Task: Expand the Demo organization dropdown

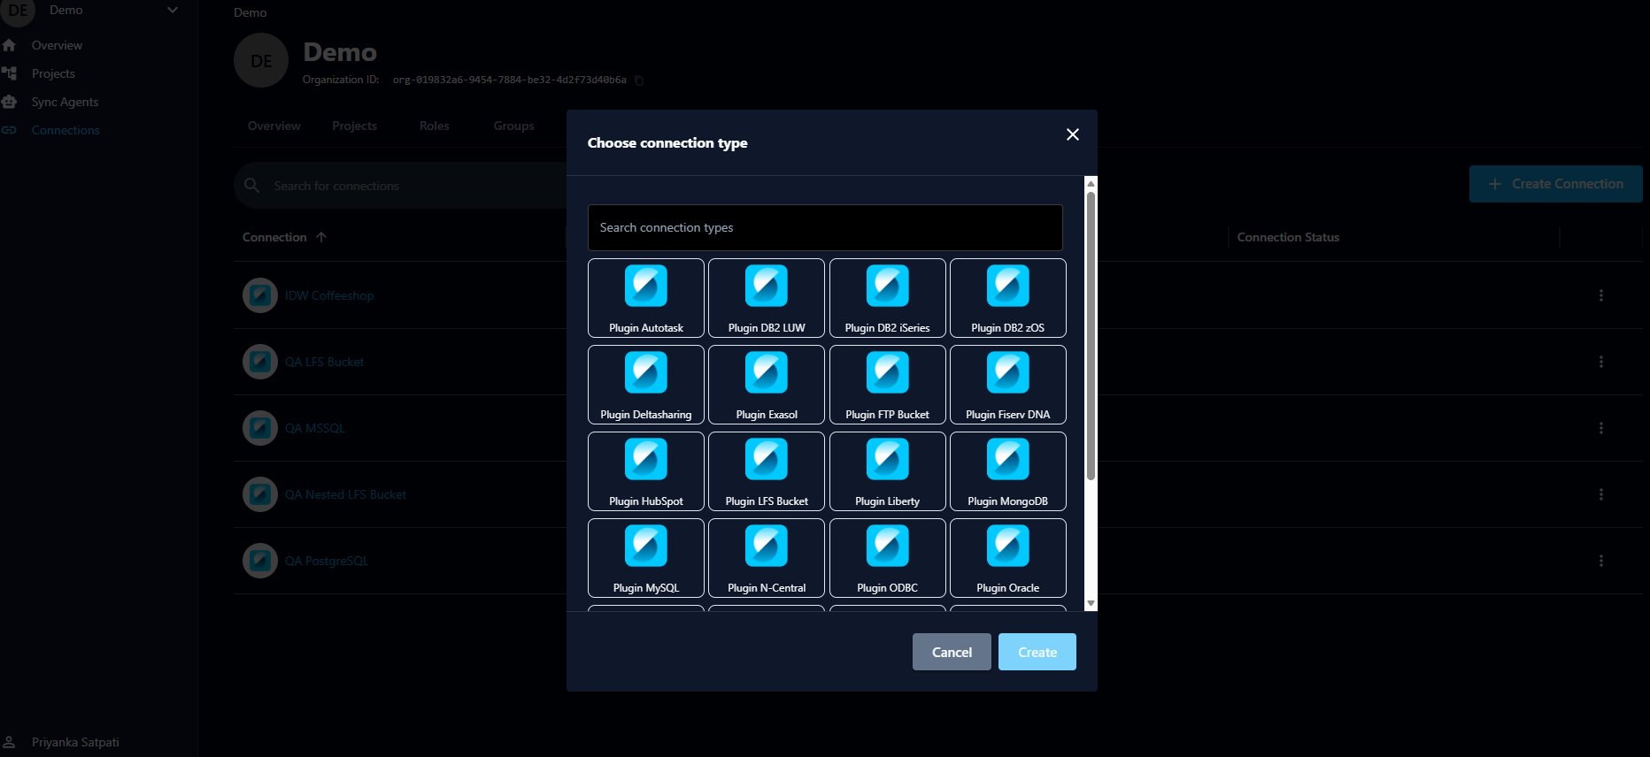Action: coord(173,11)
